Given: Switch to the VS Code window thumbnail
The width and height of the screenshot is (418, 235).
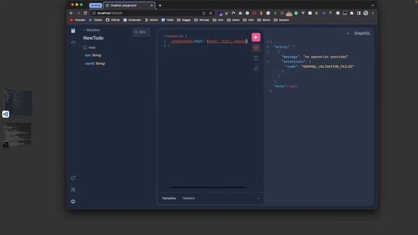Looking at the screenshot, I should (x=18, y=103).
